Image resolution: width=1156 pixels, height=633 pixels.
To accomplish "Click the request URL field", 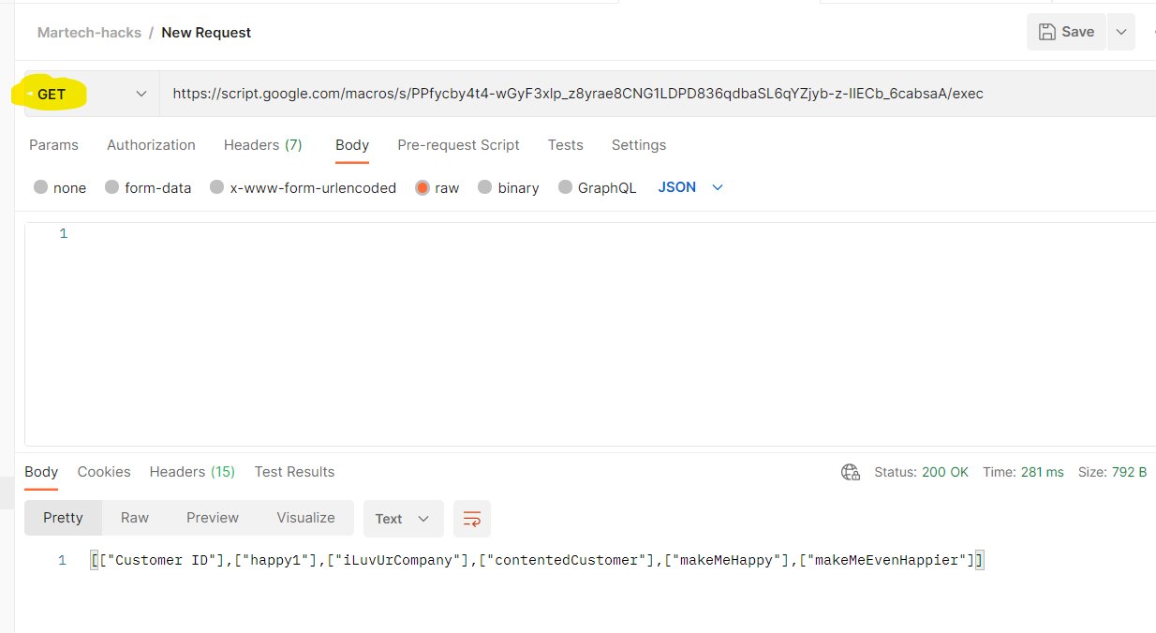I will point(658,94).
